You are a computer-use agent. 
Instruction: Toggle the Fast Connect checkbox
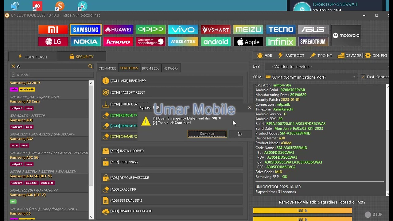(363, 77)
